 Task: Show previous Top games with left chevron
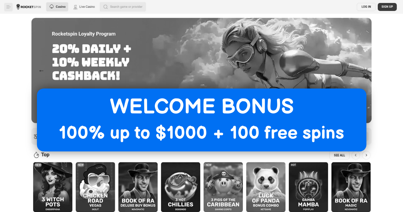tap(356, 155)
